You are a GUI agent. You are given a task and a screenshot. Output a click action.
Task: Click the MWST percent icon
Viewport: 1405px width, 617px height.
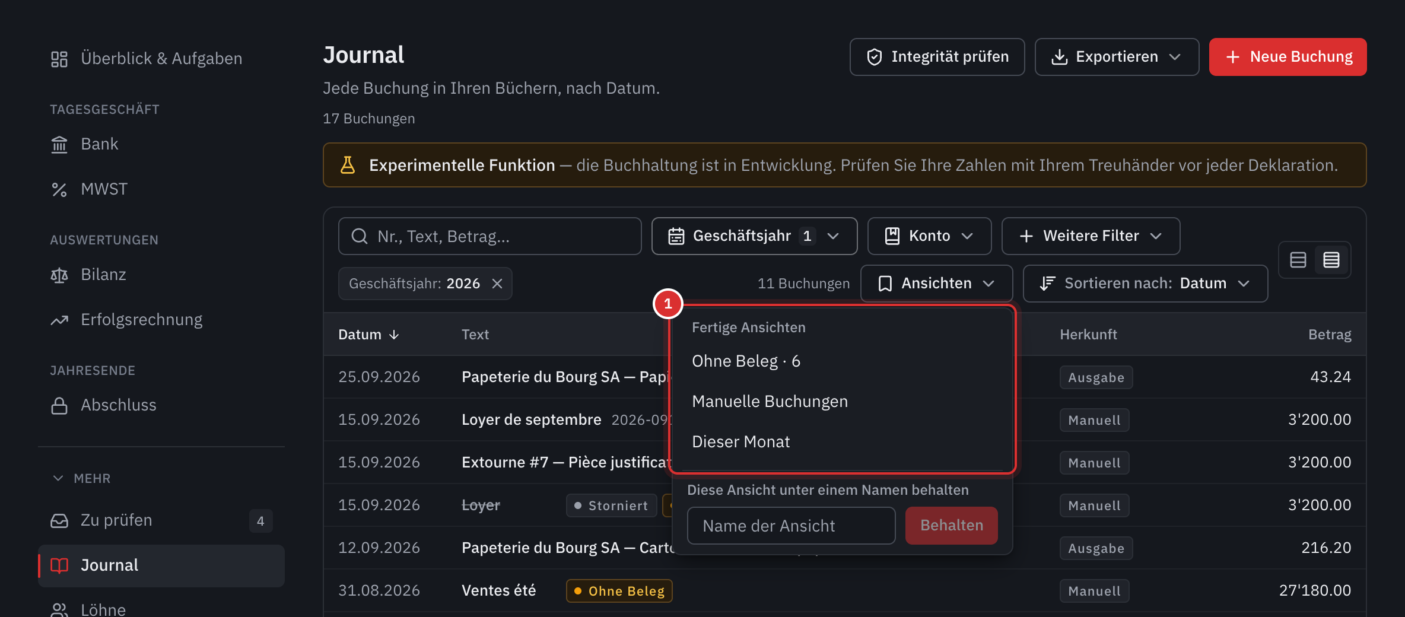point(59,189)
